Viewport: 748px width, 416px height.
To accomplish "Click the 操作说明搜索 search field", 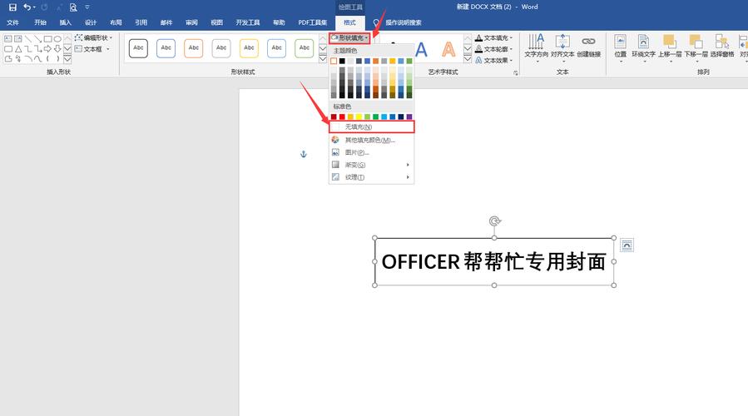I will pyautogui.click(x=403, y=22).
